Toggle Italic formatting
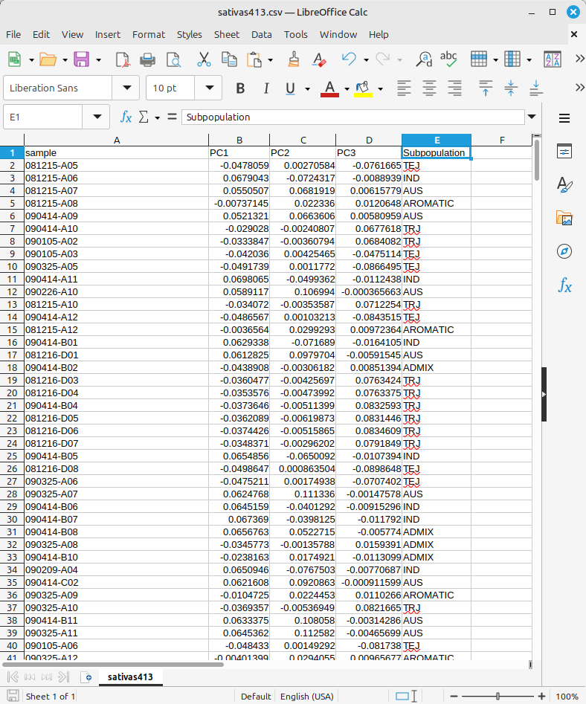586x704 pixels. 265,88
